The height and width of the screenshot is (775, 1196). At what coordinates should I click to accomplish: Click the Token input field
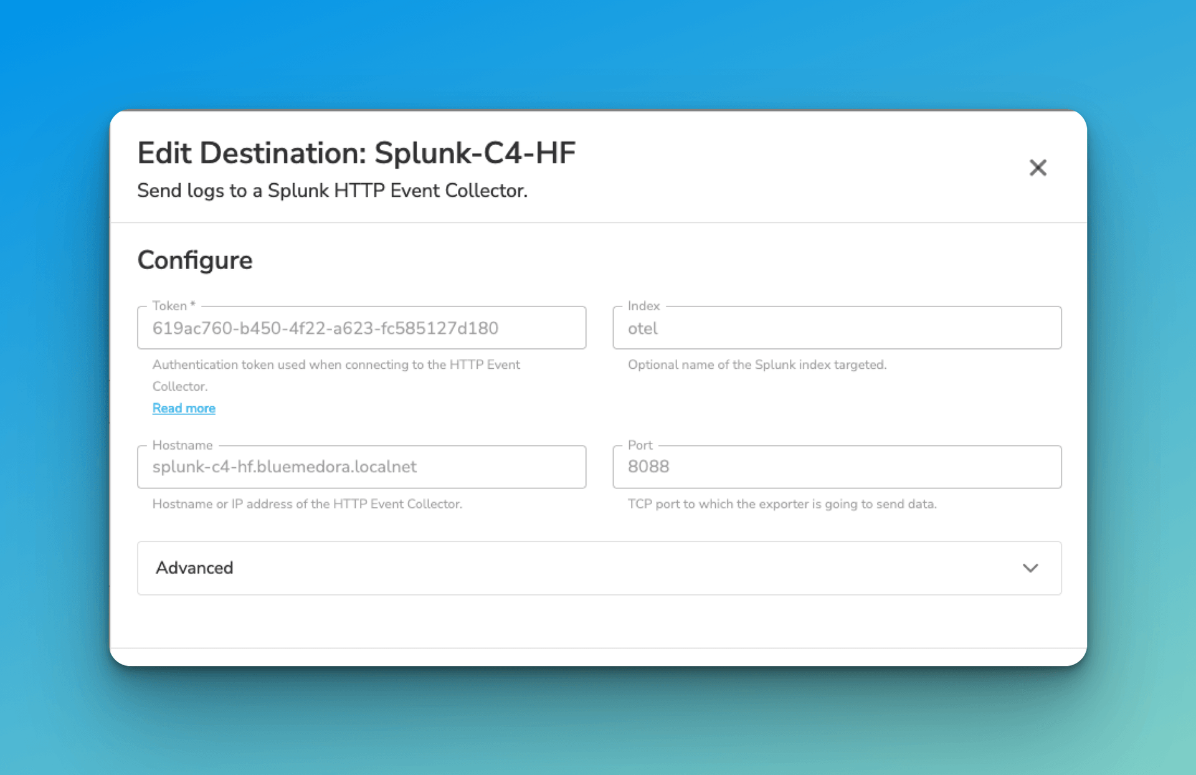coord(361,328)
